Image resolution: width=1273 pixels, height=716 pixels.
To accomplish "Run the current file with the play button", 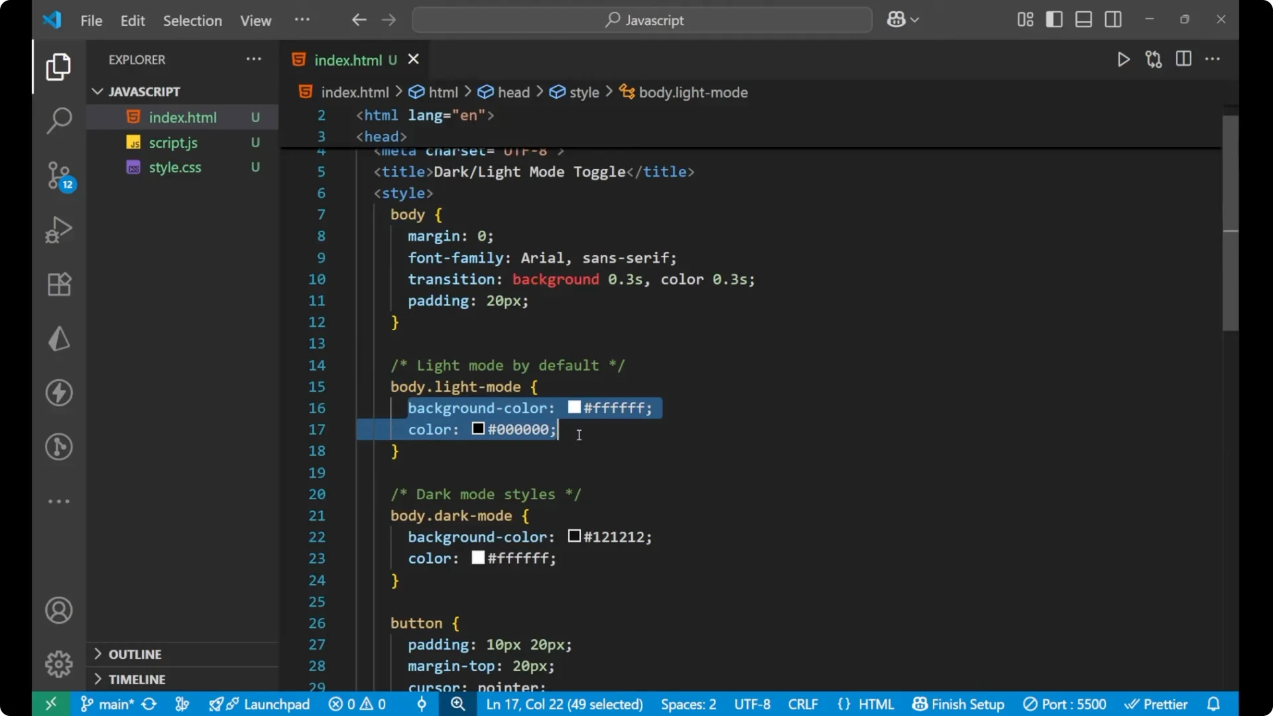I will click(x=1124, y=59).
